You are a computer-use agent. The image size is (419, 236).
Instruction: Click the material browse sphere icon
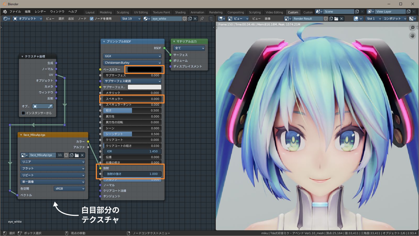146,19
